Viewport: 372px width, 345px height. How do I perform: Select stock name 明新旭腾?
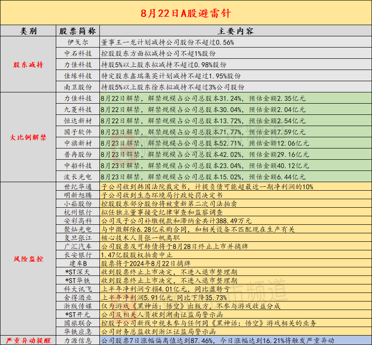coord(78,195)
